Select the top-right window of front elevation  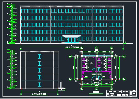(x=120, y=11)
